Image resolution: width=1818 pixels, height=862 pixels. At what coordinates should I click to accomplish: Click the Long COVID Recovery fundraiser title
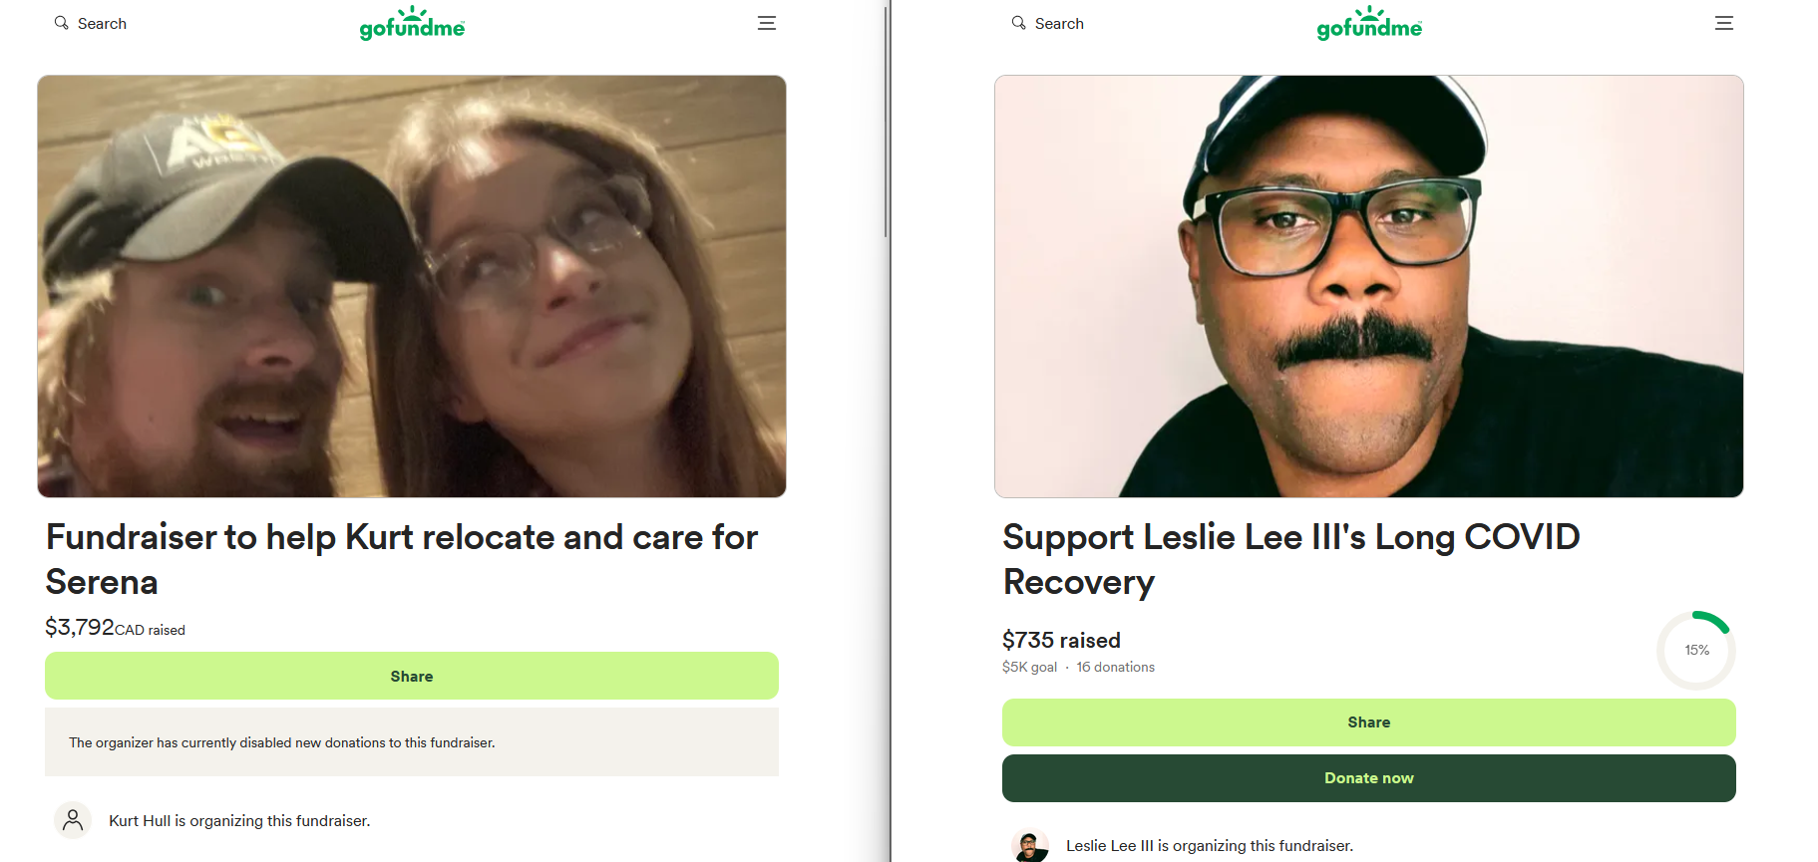(x=1291, y=559)
